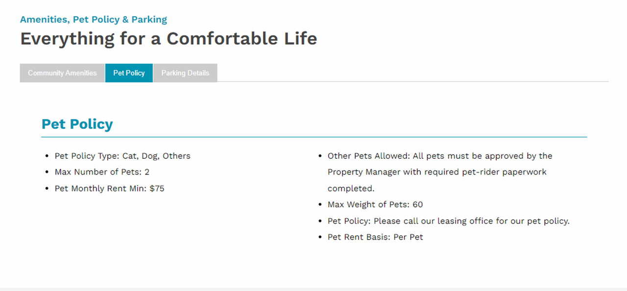Viewport: 627px width, 291px height.
Task: Click the bullet beside Pet Monthly Rent Min
Action: pyautogui.click(x=47, y=189)
